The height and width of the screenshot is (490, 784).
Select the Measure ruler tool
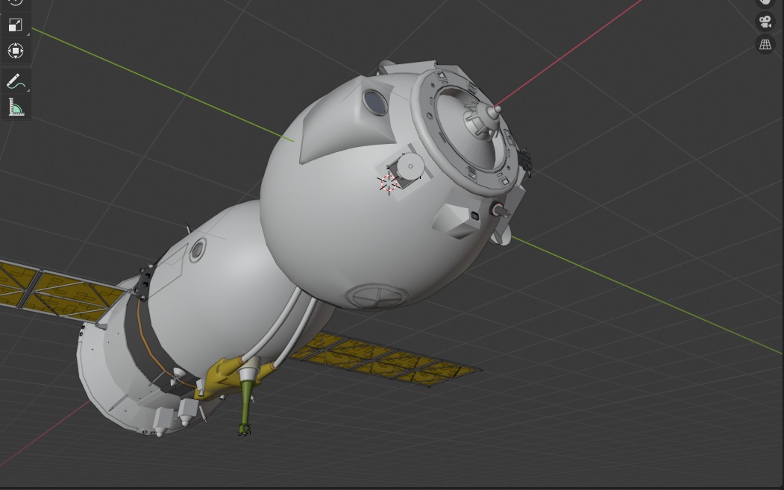(x=16, y=107)
